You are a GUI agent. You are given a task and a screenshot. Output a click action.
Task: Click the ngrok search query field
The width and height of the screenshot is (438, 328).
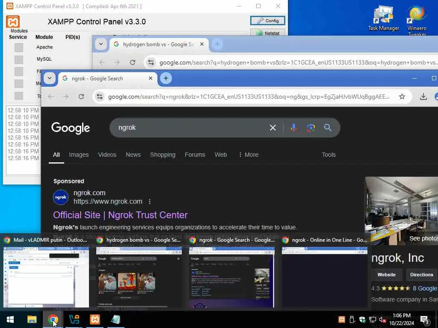(190, 127)
